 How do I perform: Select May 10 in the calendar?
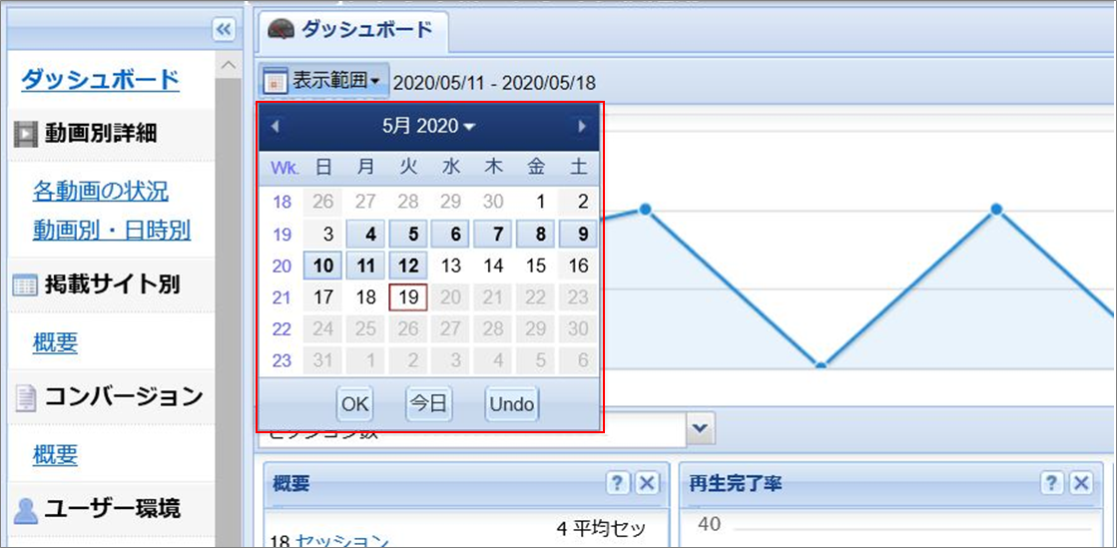[x=323, y=266]
